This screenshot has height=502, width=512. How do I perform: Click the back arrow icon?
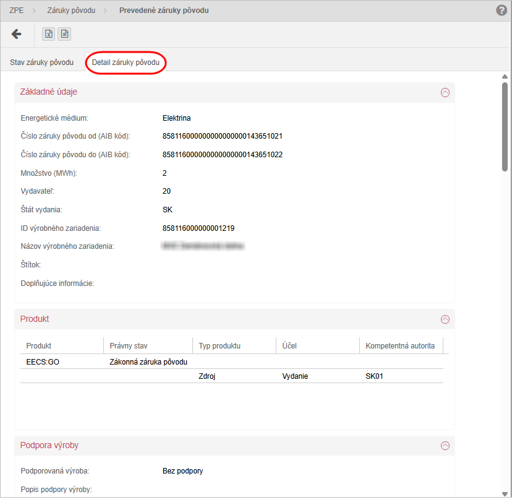[x=17, y=34]
